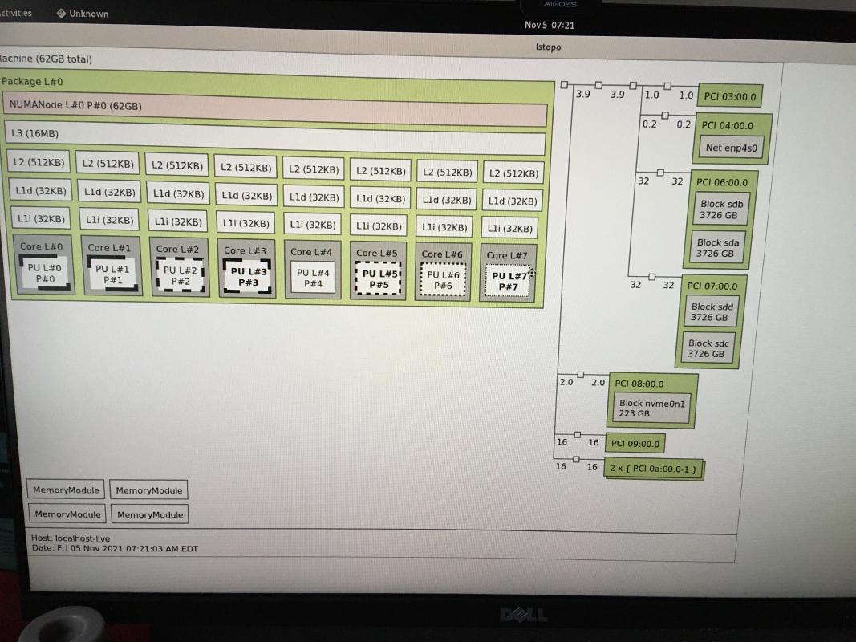Screen dimensions: 856x642
Task: Click the L3 (16MB) cache box
Action: tap(274, 135)
